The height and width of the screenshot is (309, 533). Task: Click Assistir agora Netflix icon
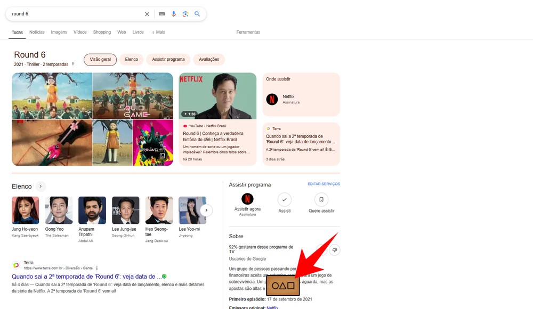pos(247,199)
